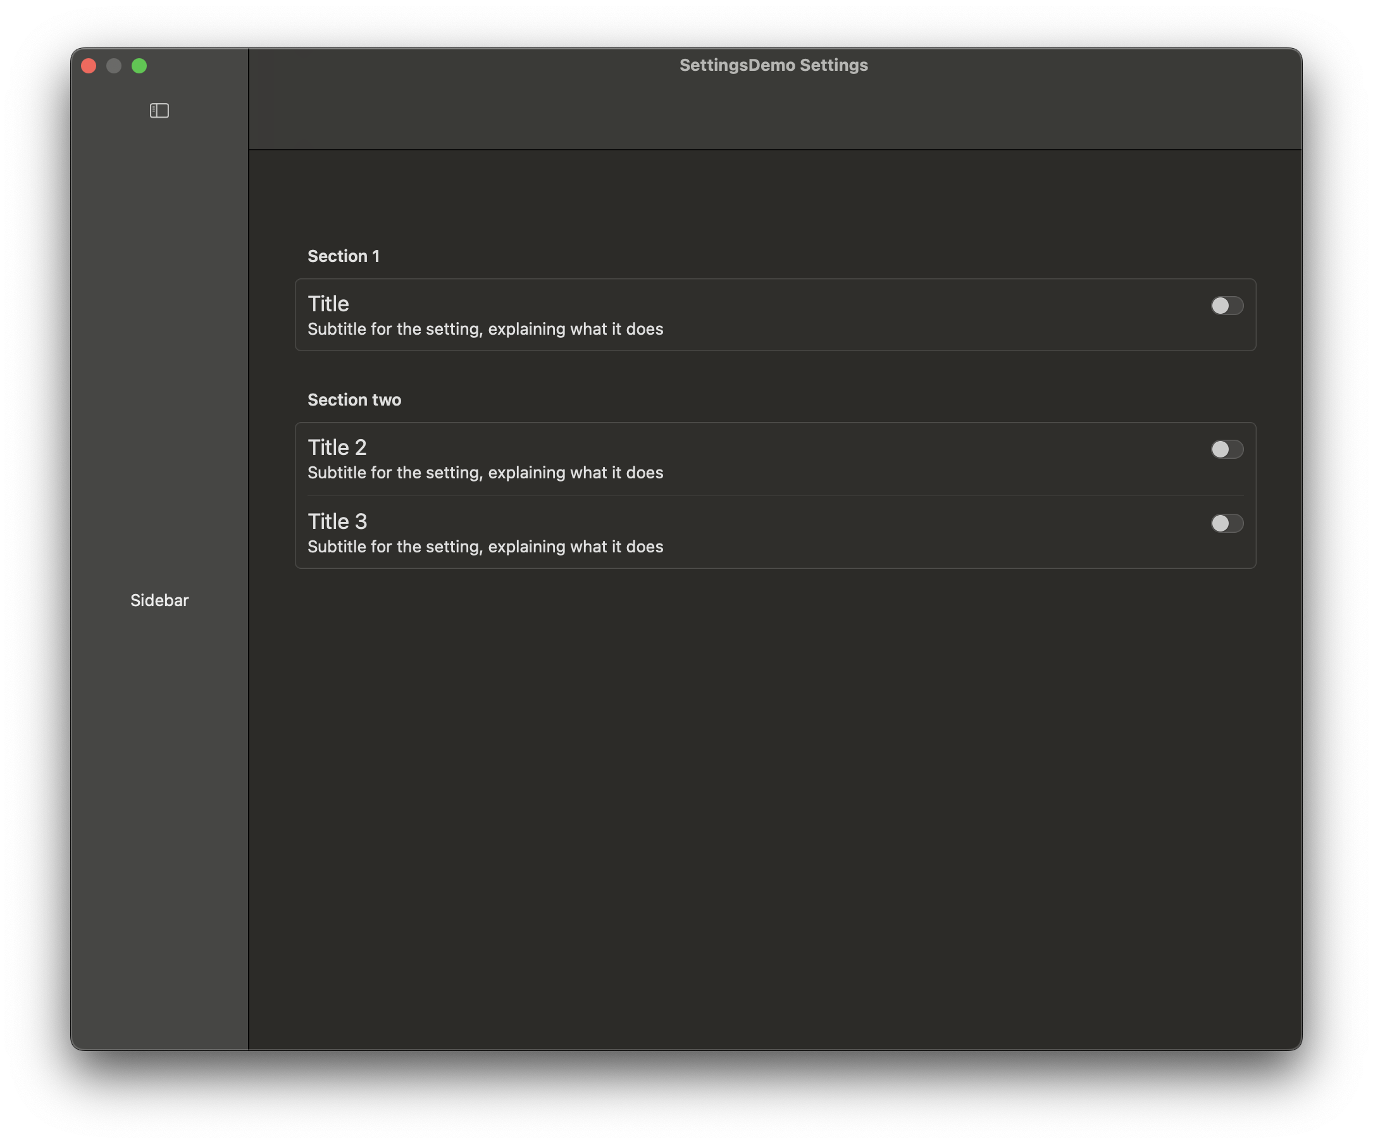Turn on the "Title 2" switch
This screenshot has width=1373, height=1144.
coord(1226,449)
